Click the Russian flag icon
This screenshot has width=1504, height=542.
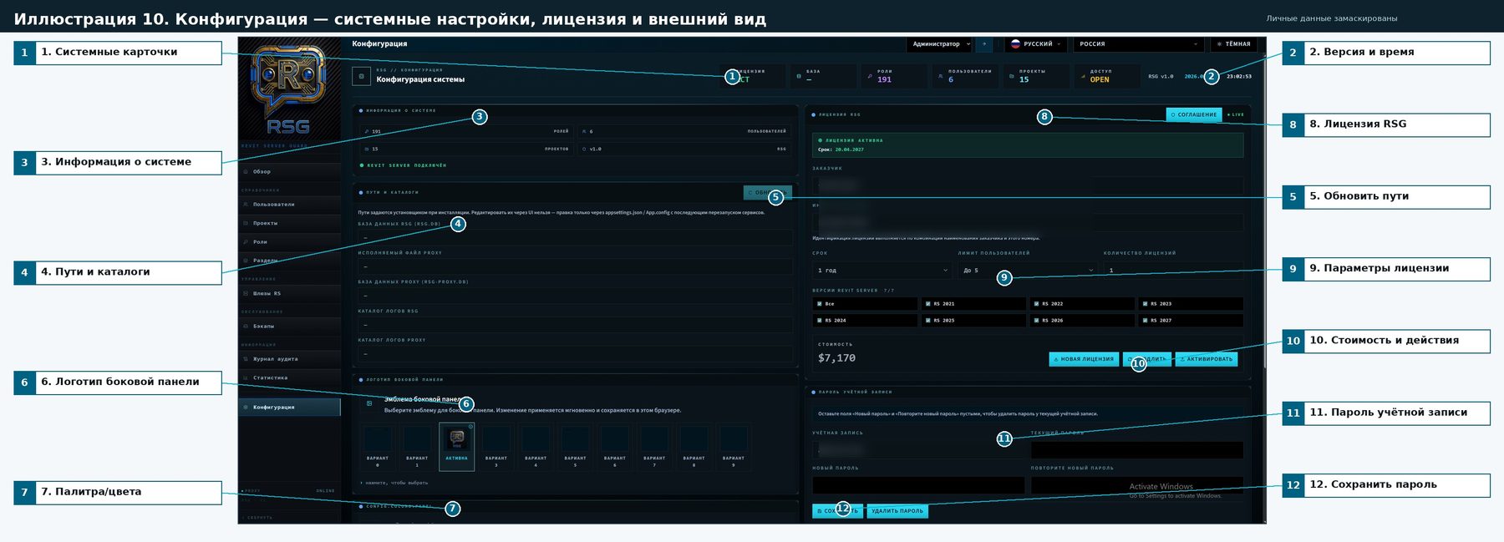1015,44
